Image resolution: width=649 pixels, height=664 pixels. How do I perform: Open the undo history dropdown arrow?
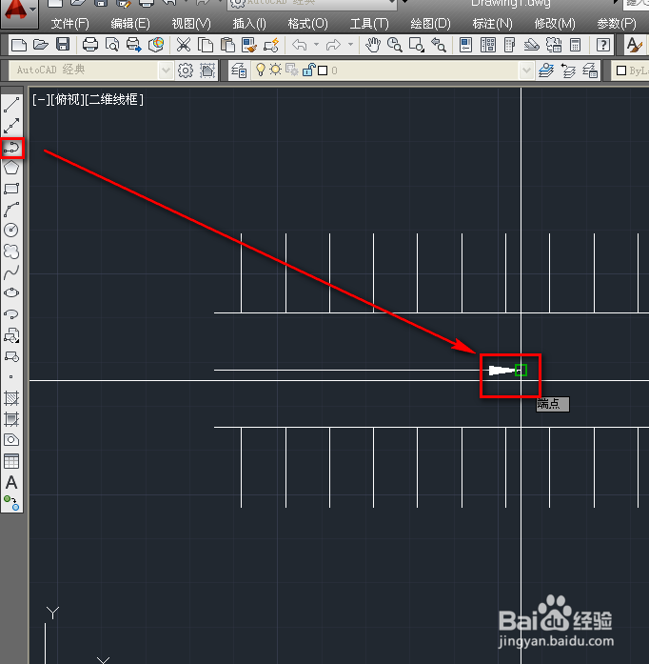pyautogui.click(x=316, y=45)
